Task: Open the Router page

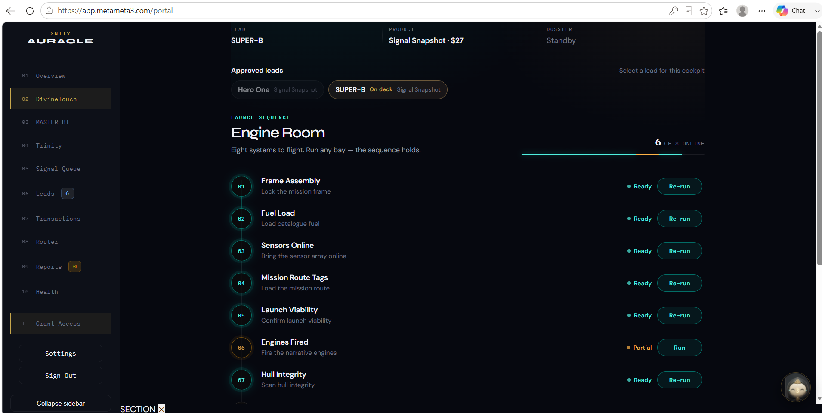Action: 61,242
